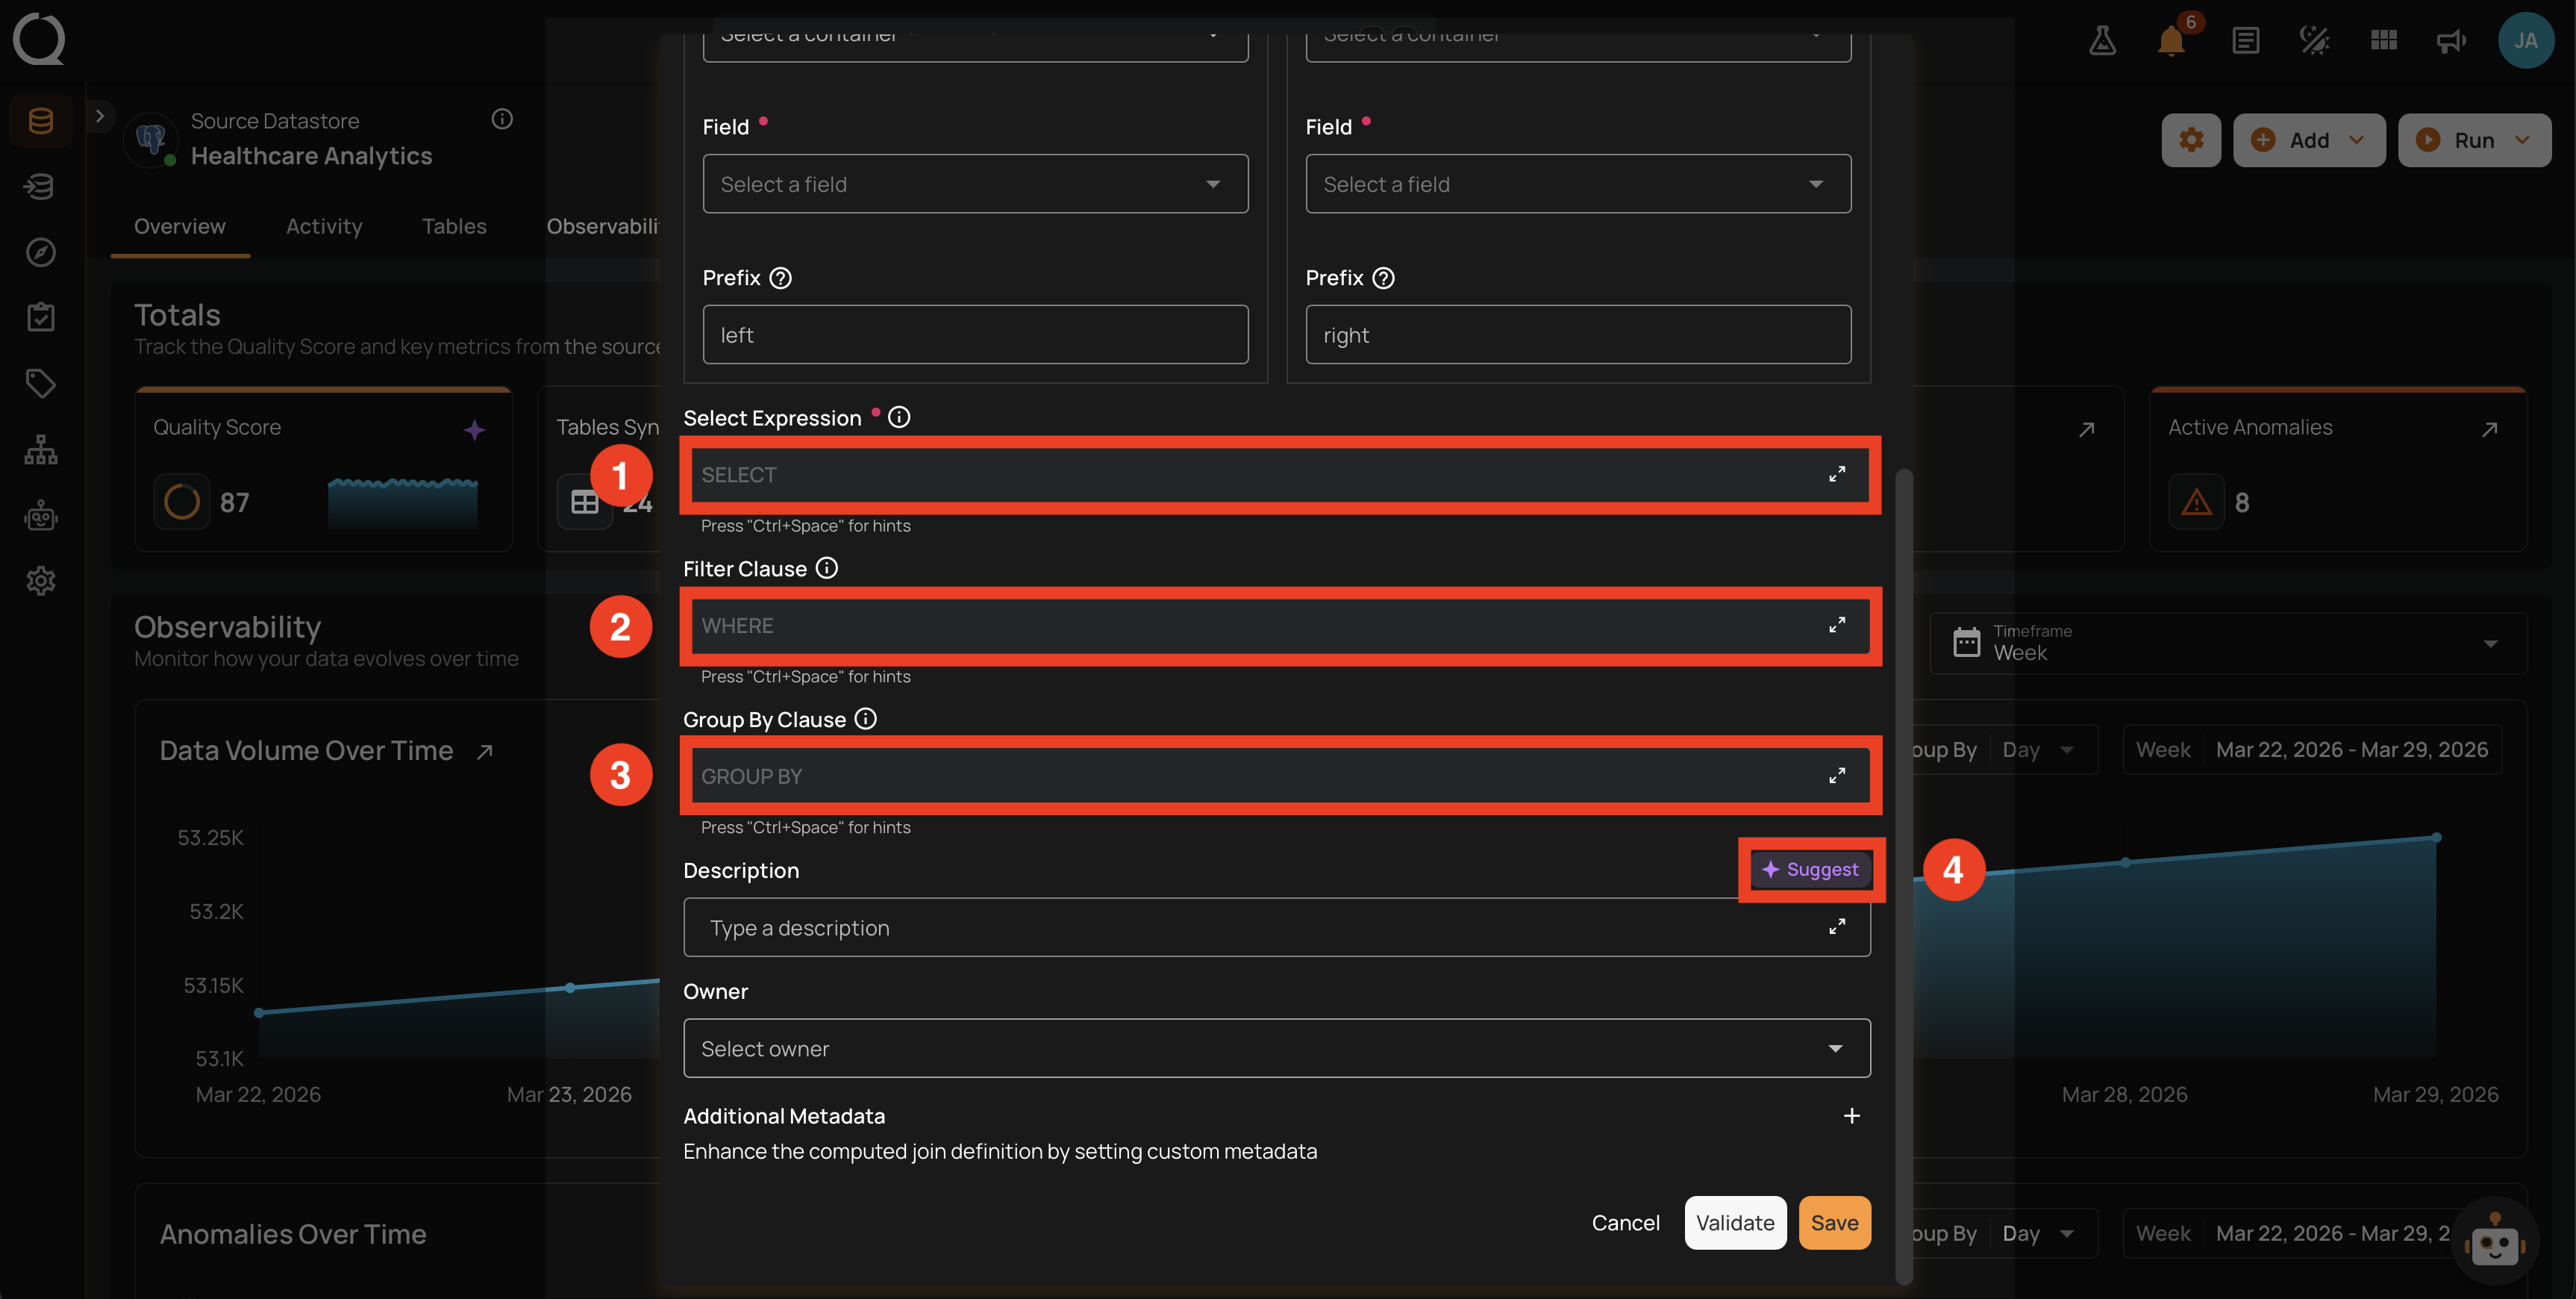Switch to the Activity tab
The height and width of the screenshot is (1299, 2576).
pos(324,227)
